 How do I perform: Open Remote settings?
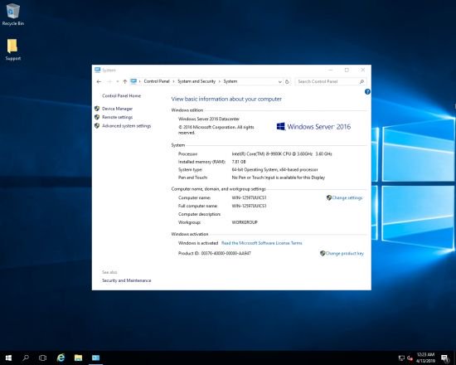[117, 117]
